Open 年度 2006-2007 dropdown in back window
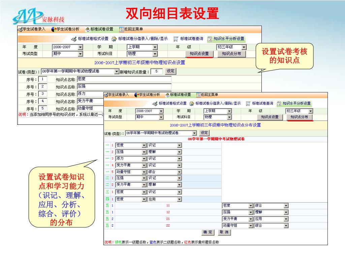Screen dimensions: 345x259 coord(80,47)
